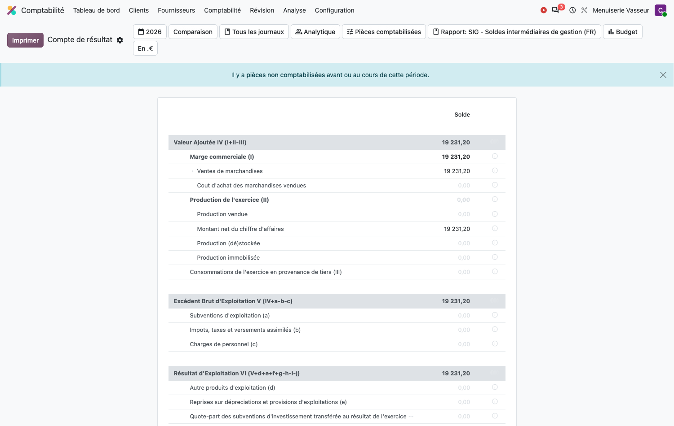Screen dimensions: 674x426
Task: Click info icon for Ventes de marchandises
Action: coord(495,171)
